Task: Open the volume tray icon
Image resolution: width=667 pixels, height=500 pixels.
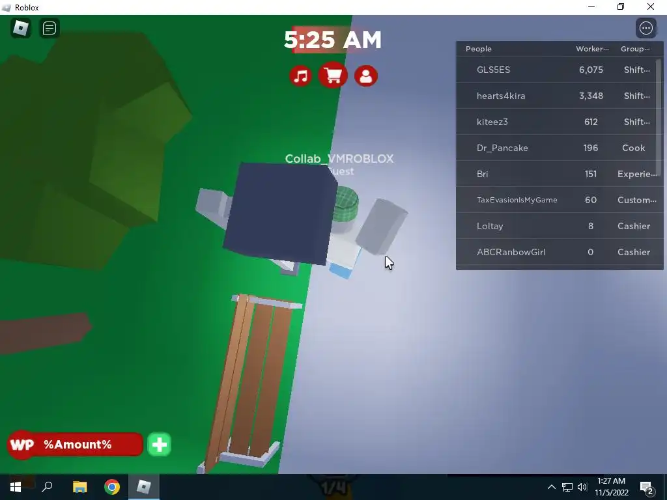Action: point(582,487)
